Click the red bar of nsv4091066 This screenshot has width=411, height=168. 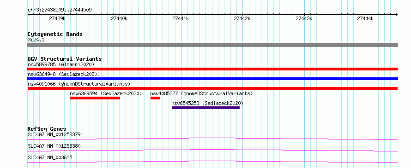point(212,88)
